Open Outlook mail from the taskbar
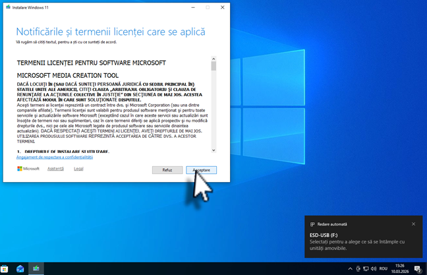Screen dimensions: 427x275 pyautogui.click(x=20, y=268)
